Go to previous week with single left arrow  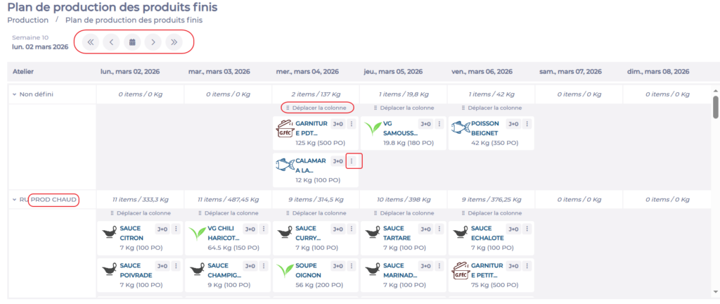[111, 42]
